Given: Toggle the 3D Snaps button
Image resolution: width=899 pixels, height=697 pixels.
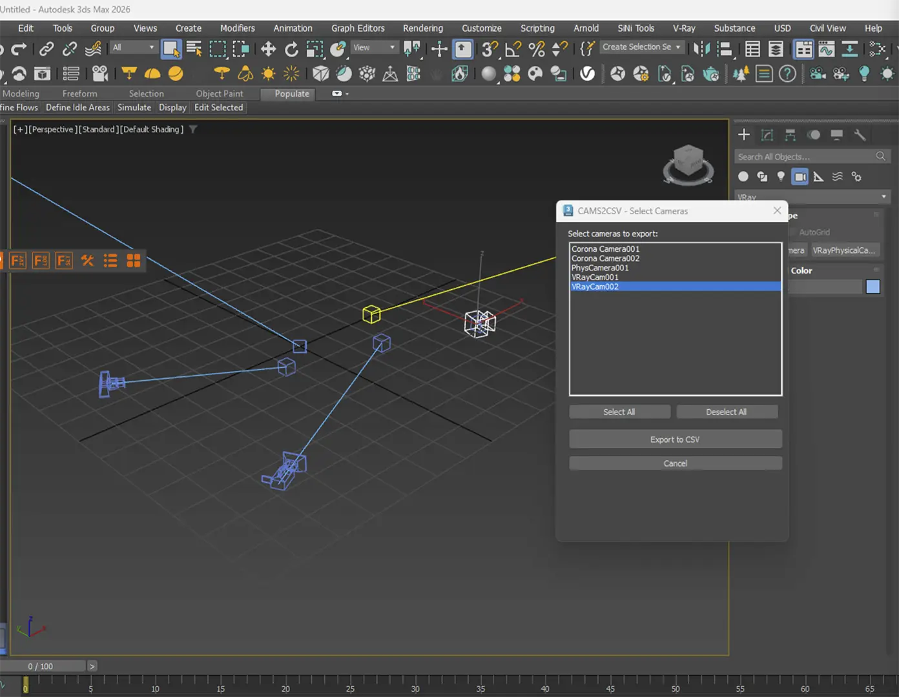Looking at the screenshot, I should coord(490,48).
